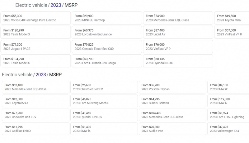Open the 2023 Volvo C40 Recharge card
The height and width of the screenshot is (143, 249).
(35, 18)
